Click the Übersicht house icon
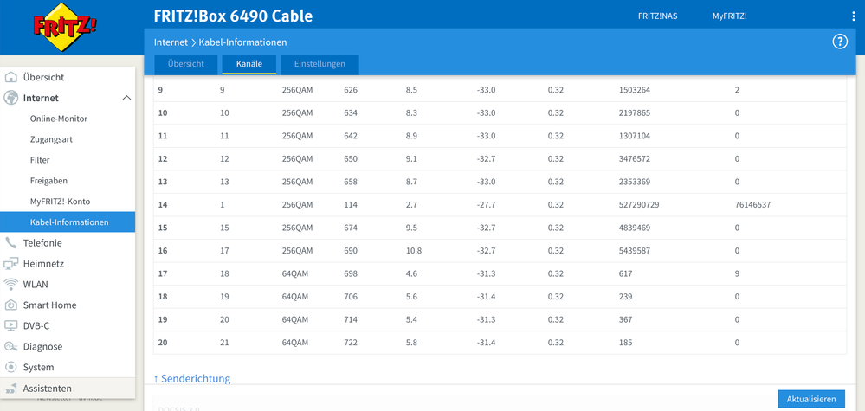865x411 pixels. (x=11, y=78)
